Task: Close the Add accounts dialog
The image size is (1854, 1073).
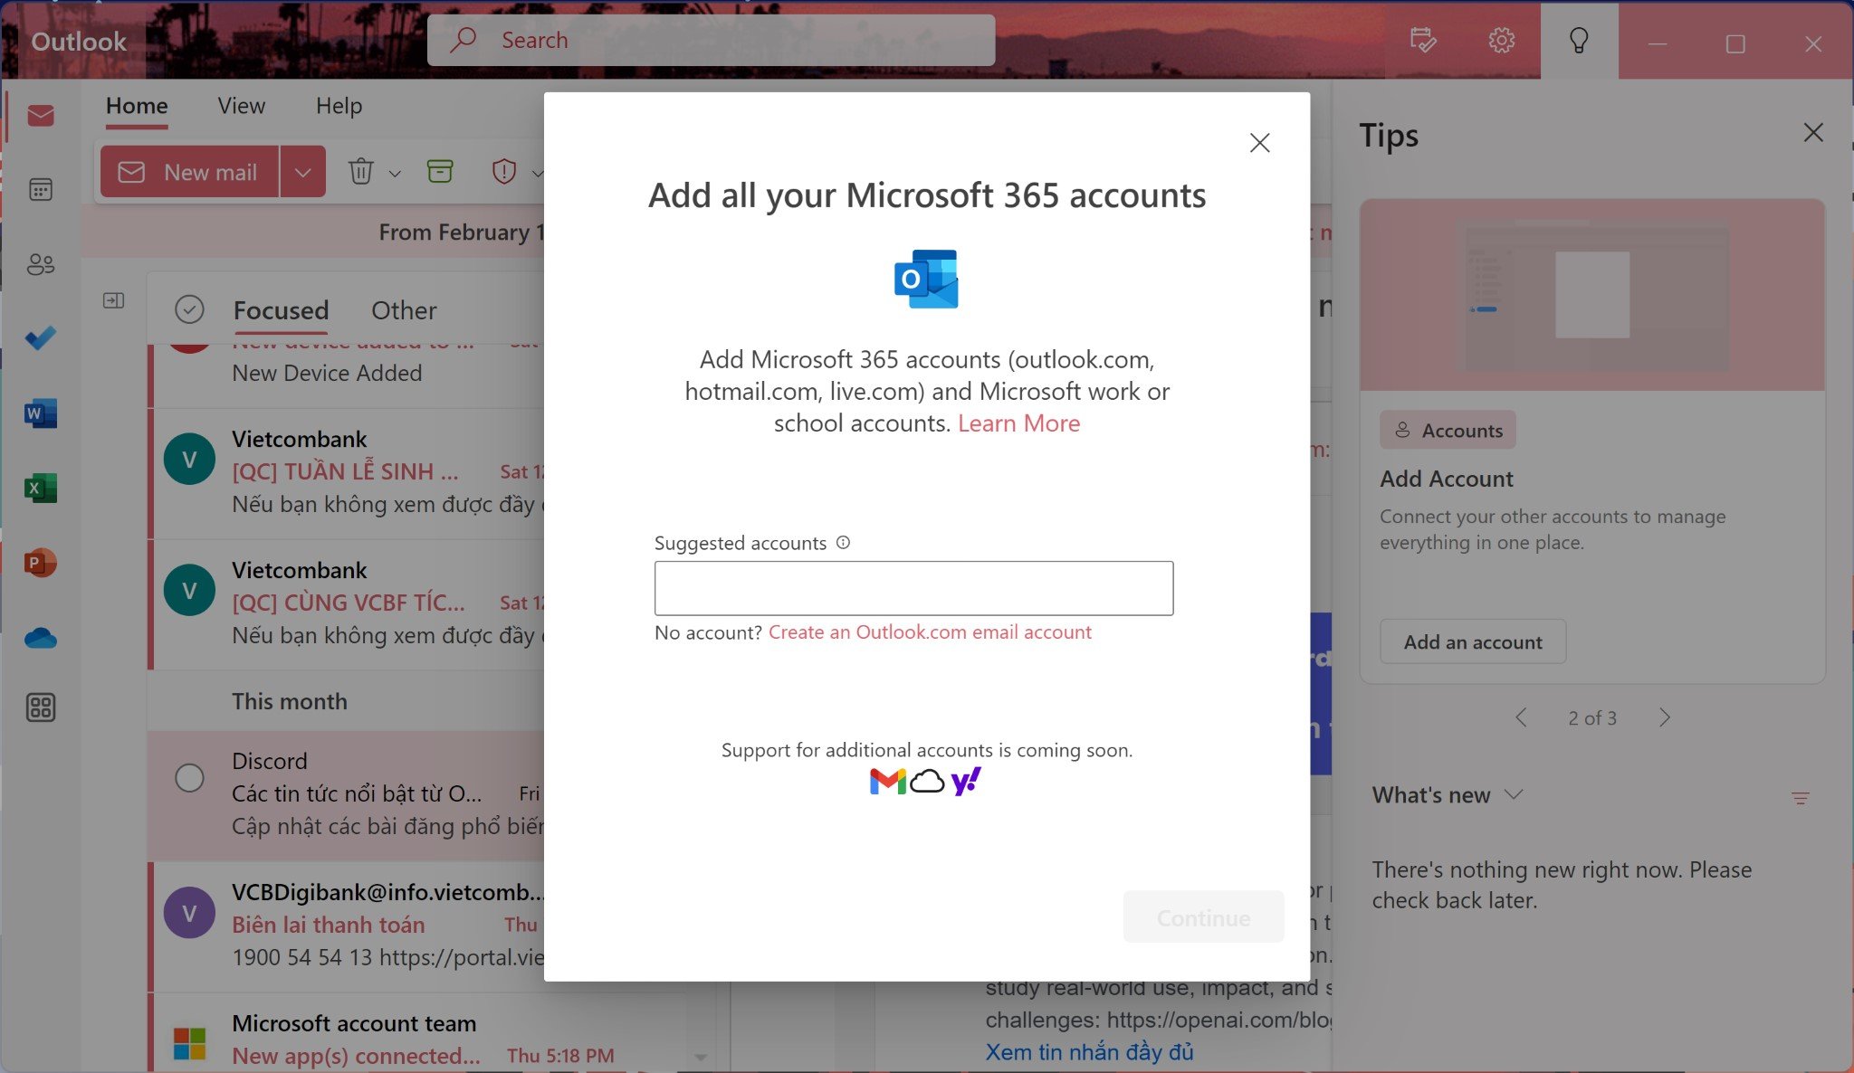Action: [x=1259, y=143]
